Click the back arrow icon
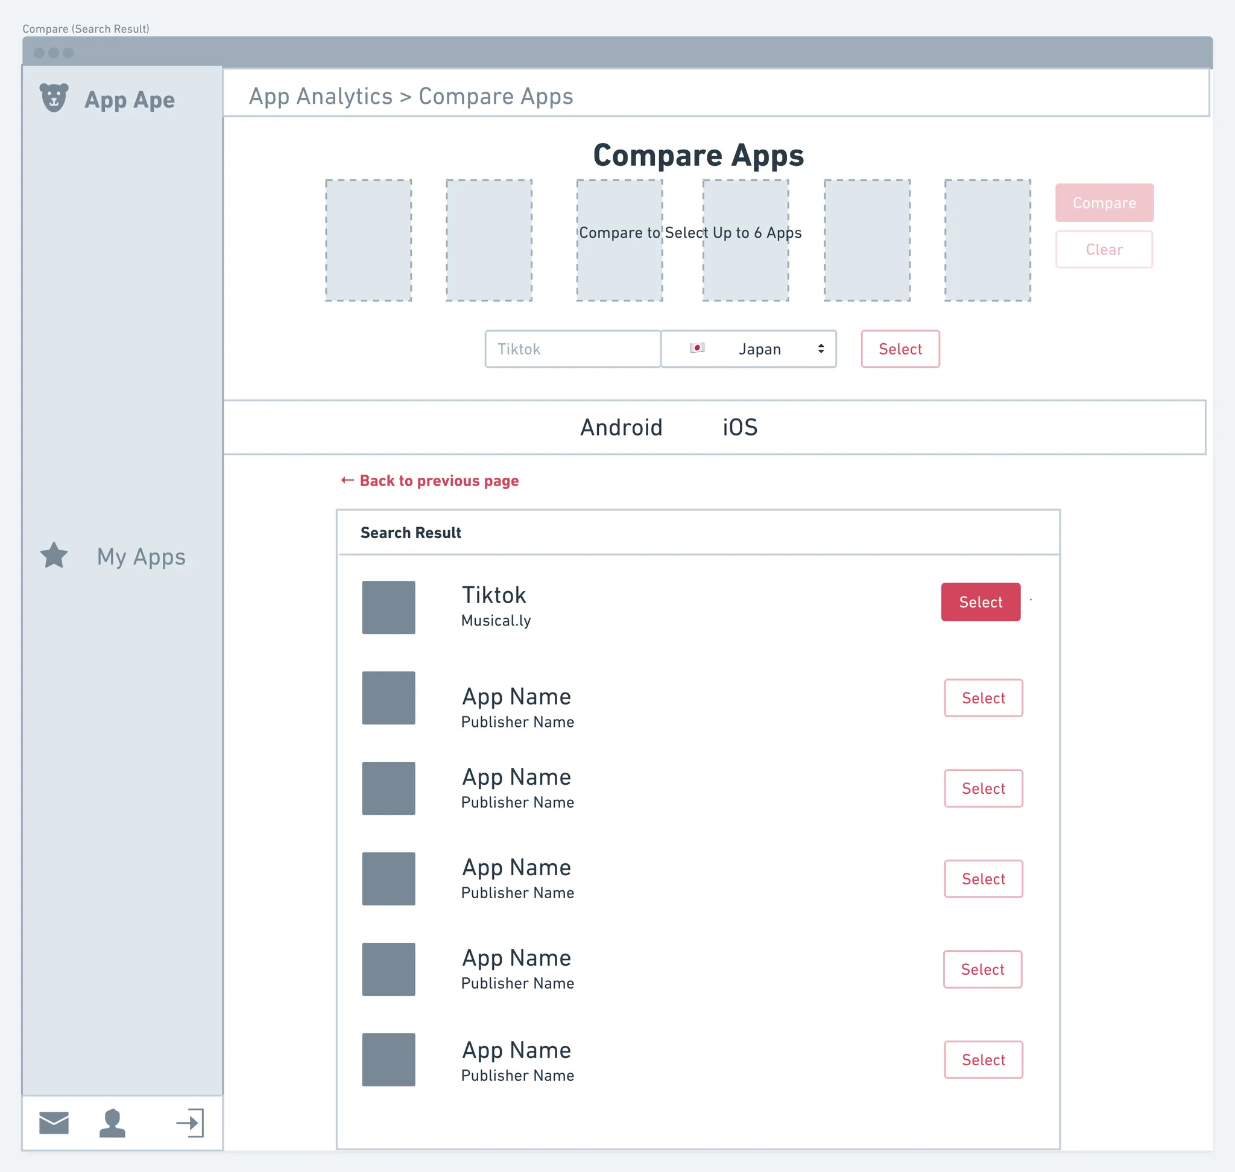Image resolution: width=1235 pixels, height=1172 pixels. pyautogui.click(x=347, y=480)
